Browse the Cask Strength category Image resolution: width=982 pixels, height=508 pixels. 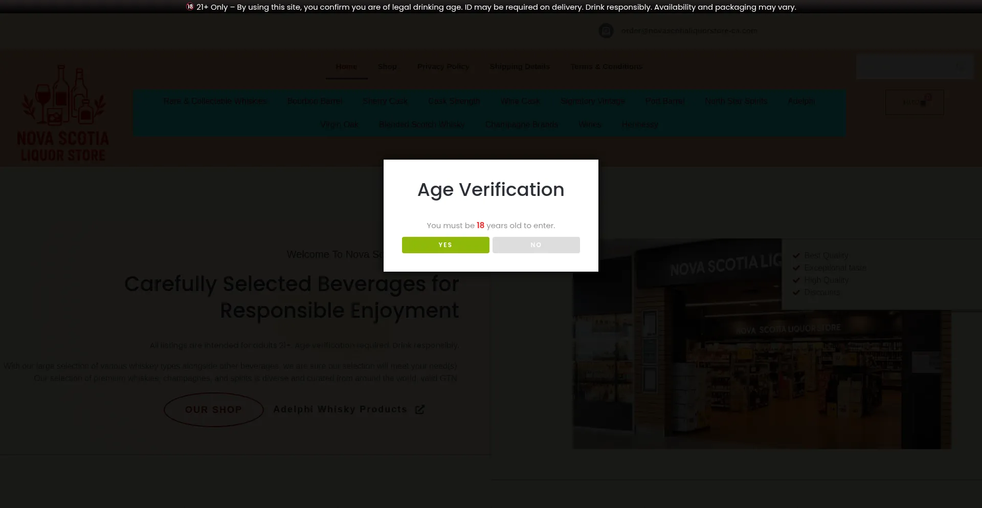(x=454, y=101)
